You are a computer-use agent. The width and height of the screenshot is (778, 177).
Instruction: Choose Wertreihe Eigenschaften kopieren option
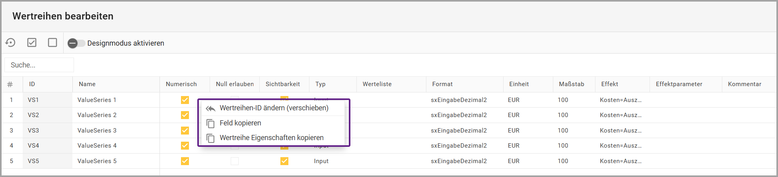(271, 138)
